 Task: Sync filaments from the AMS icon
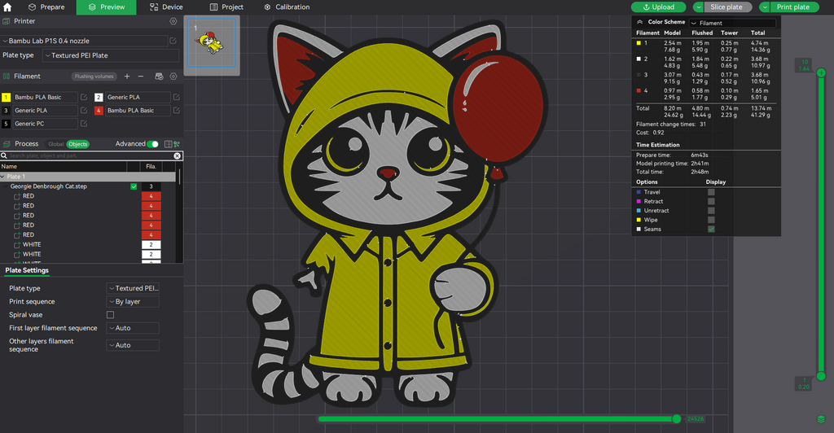pyautogui.click(x=159, y=77)
